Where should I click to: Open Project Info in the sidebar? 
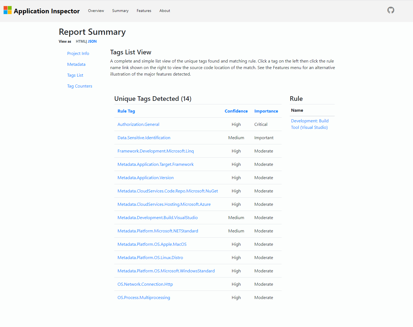78,54
